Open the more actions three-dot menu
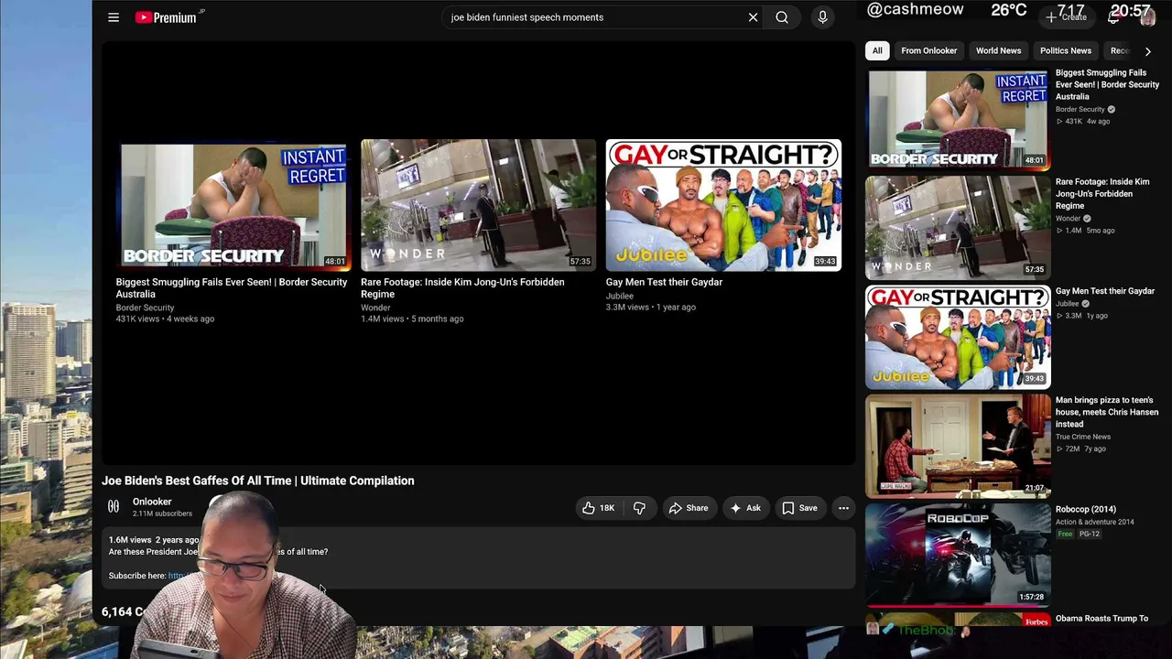The width and height of the screenshot is (1172, 659). coord(843,508)
